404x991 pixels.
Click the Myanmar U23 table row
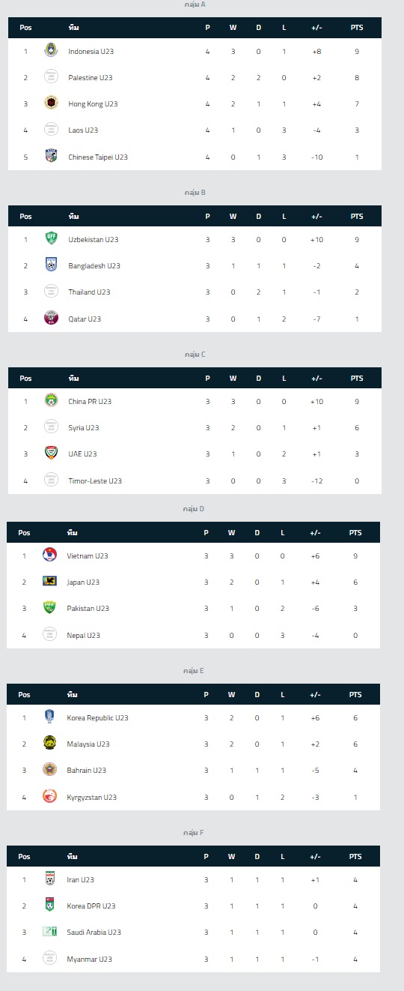coord(193,959)
